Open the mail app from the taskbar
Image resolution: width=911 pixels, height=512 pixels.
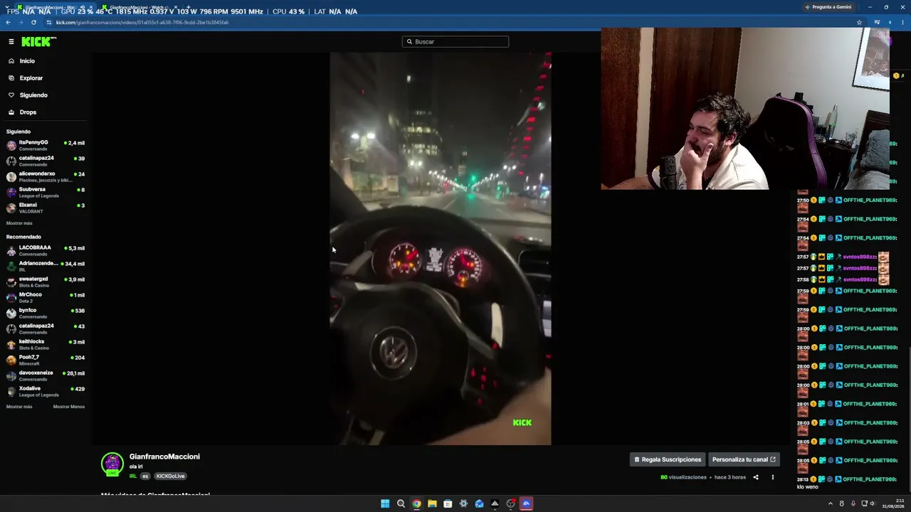tap(479, 503)
